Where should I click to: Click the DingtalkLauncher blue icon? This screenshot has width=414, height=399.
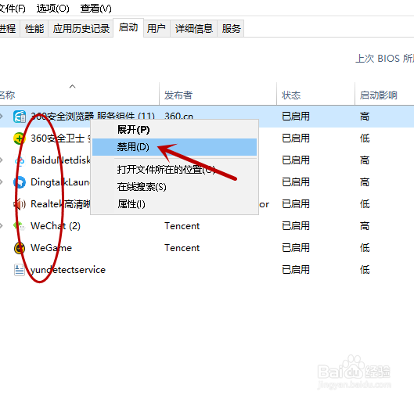tap(20, 182)
